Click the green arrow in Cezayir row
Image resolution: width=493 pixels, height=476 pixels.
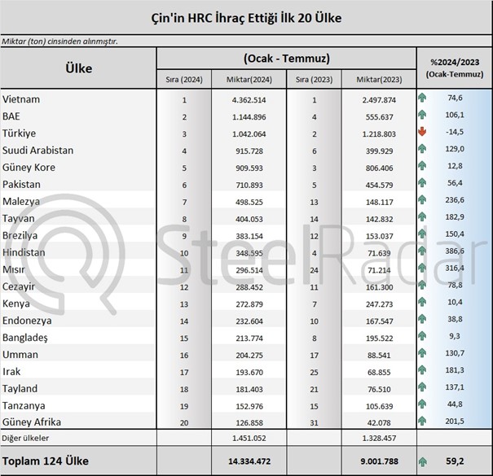pyautogui.click(x=422, y=285)
